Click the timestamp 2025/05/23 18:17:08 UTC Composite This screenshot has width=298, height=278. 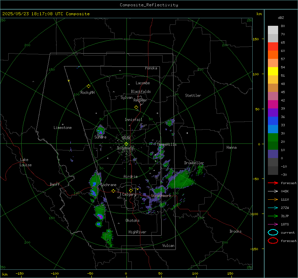[46, 14]
